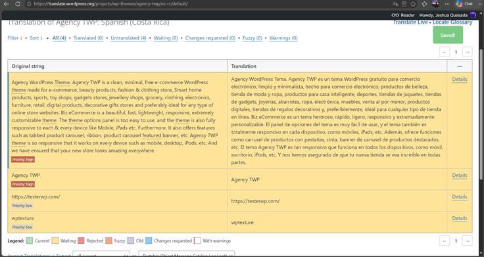
Task: Open Details for Agency TWP string
Action: 459,175
